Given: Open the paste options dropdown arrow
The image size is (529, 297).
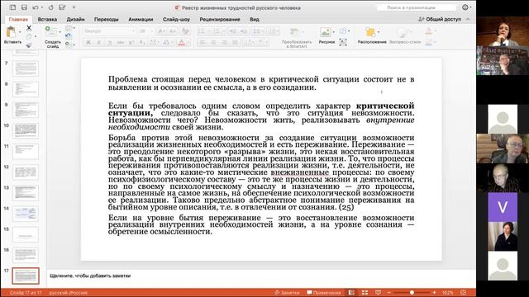Looking at the screenshot, I should (20, 32).
